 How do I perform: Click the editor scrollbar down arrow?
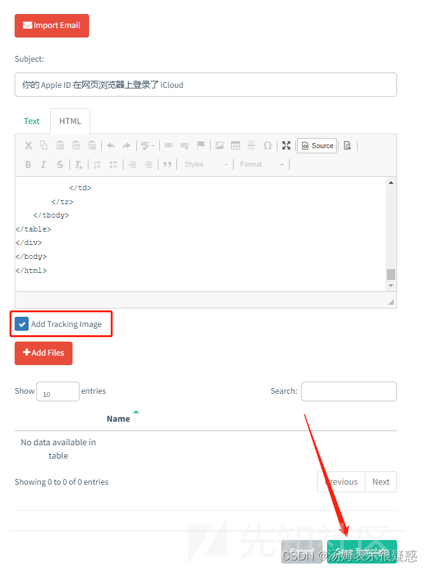[391, 286]
